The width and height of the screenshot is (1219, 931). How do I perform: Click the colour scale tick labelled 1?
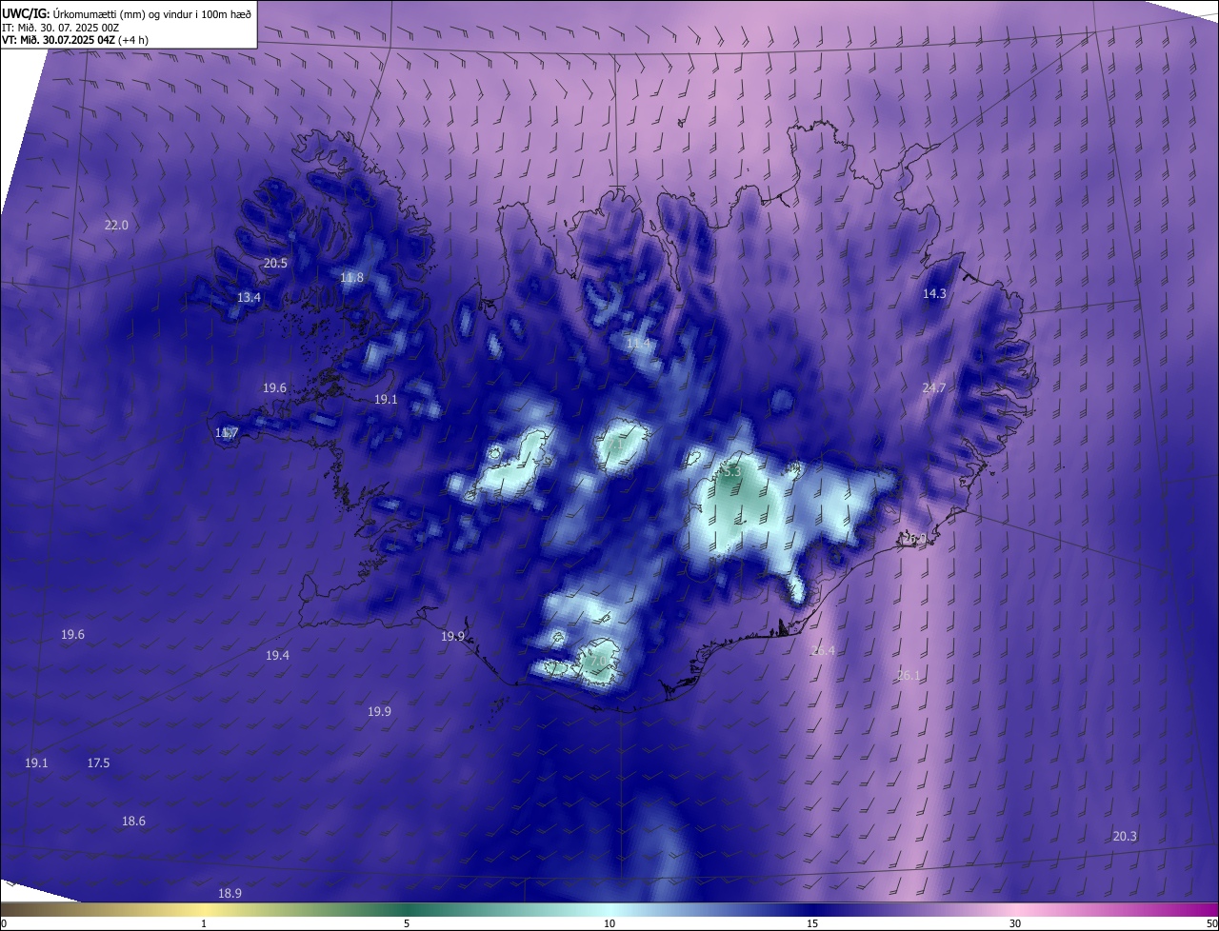click(204, 923)
